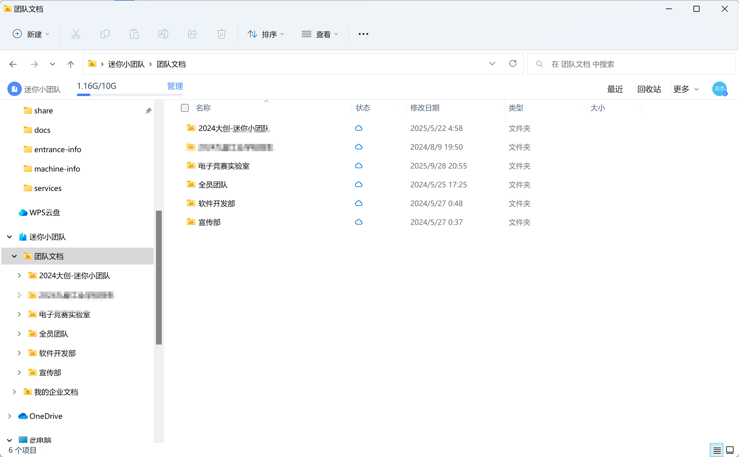The height and width of the screenshot is (457, 739).
Task: Click the Delete trash can icon
Action: click(222, 34)
